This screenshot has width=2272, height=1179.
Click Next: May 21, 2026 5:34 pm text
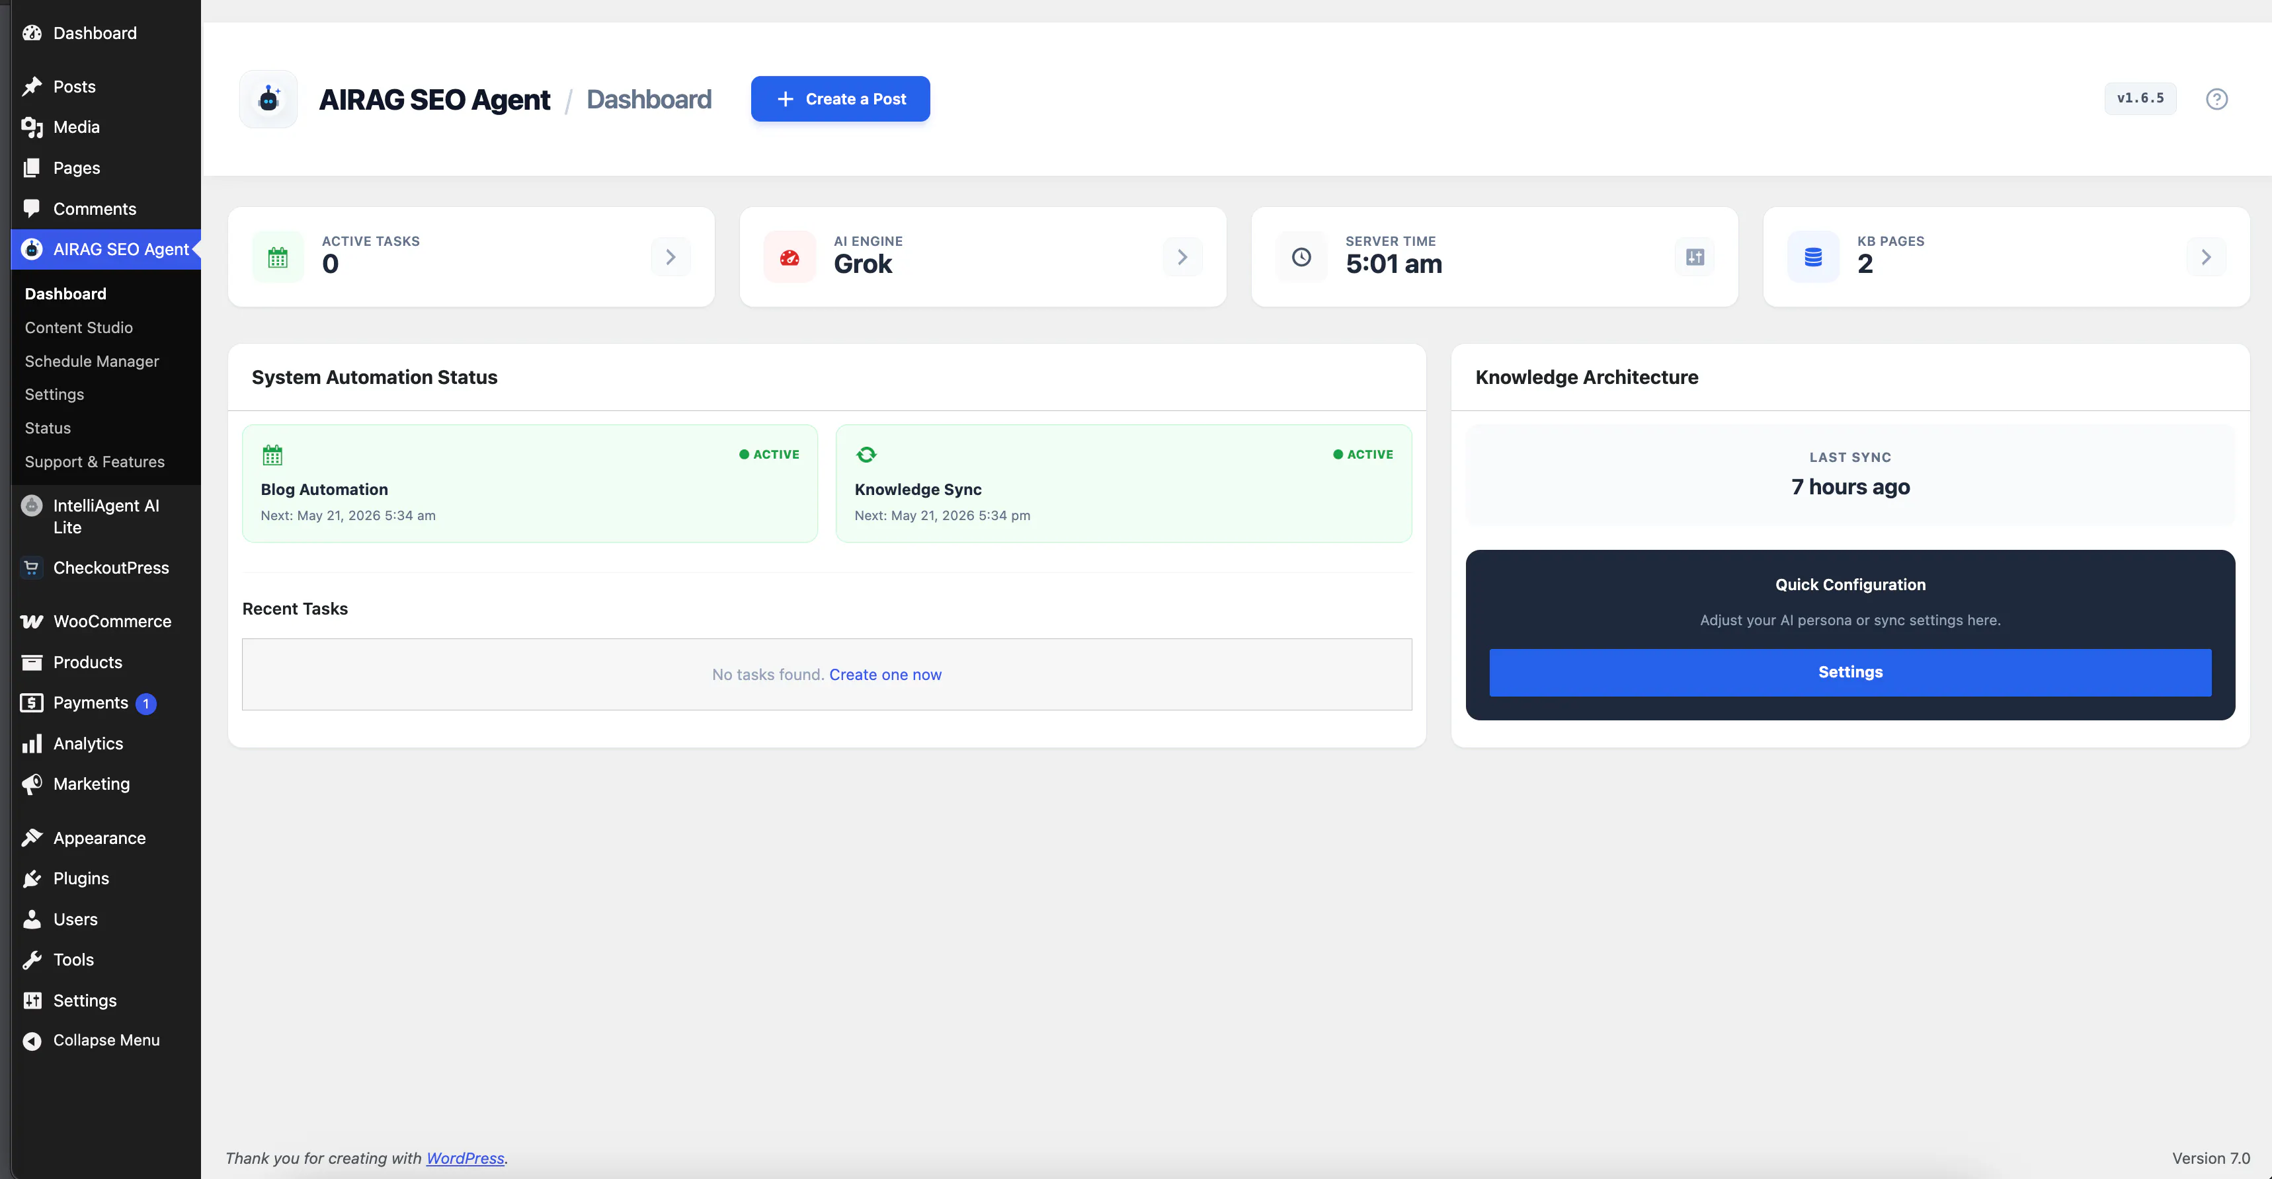point(942,515)
